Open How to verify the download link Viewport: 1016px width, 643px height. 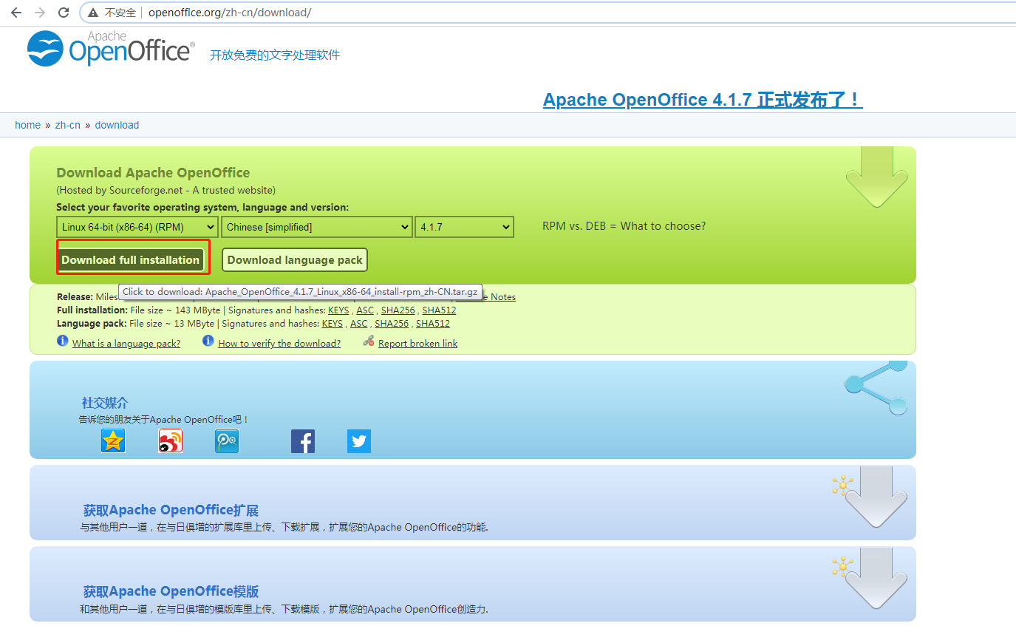pos(279,344)
